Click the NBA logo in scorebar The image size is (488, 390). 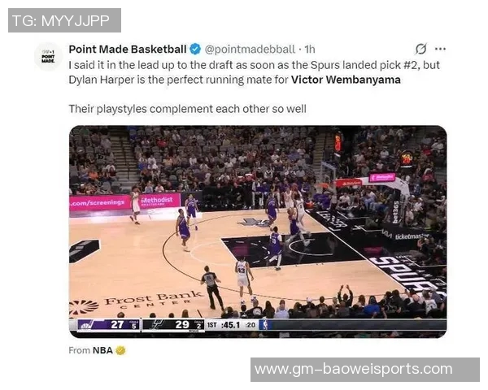click(x=264, y=325)
